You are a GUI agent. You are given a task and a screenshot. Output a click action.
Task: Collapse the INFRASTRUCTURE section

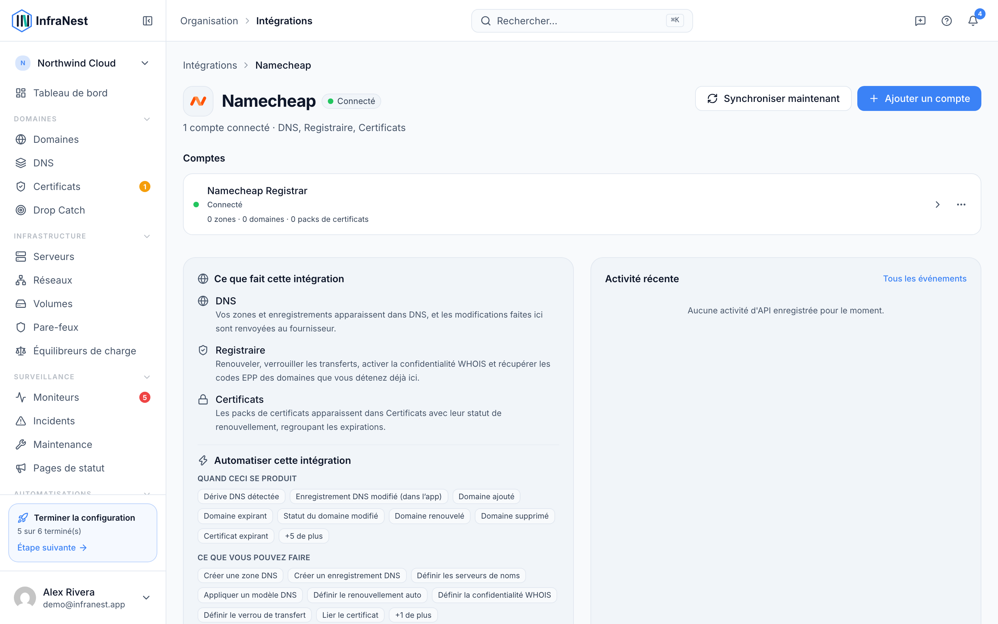tap(147, 236)
